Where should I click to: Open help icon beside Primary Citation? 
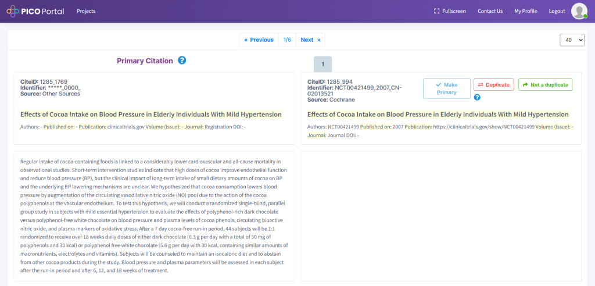click(x=182, y=60)
